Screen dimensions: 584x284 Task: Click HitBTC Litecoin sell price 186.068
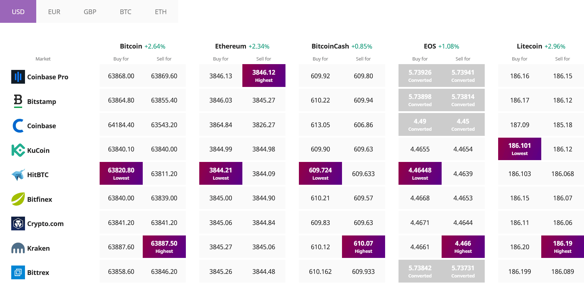563,174
